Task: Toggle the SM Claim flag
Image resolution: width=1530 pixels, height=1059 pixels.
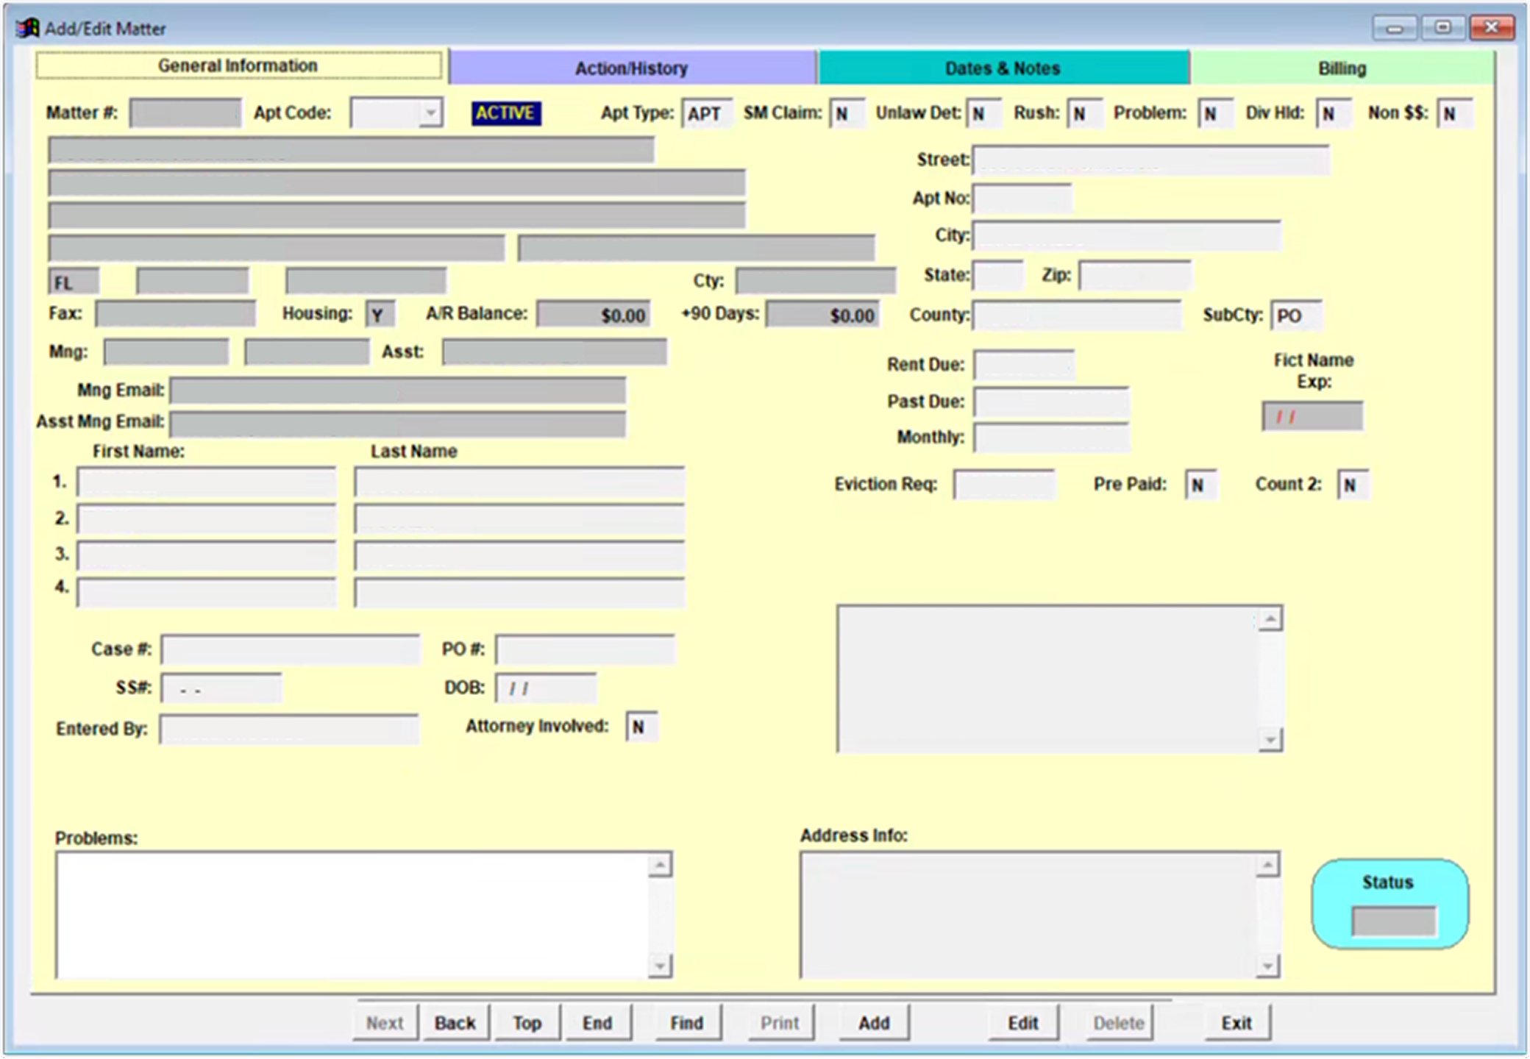Action: (844, 113)
